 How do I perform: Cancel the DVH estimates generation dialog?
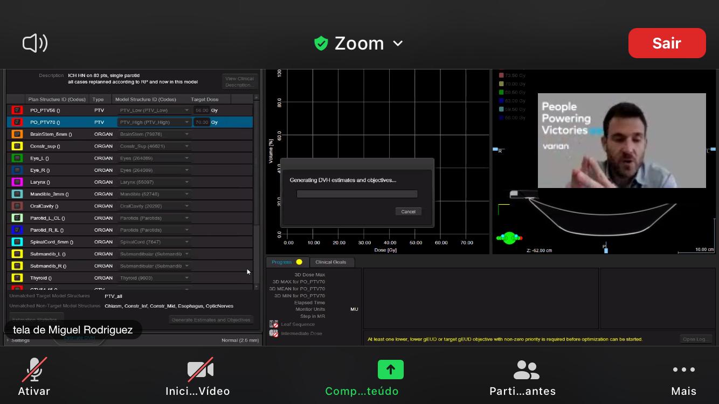pos(408,212)
